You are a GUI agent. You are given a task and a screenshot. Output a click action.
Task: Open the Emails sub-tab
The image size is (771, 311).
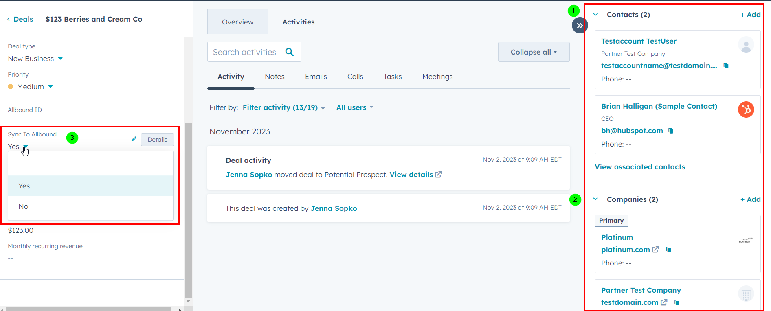click(316, 77)
